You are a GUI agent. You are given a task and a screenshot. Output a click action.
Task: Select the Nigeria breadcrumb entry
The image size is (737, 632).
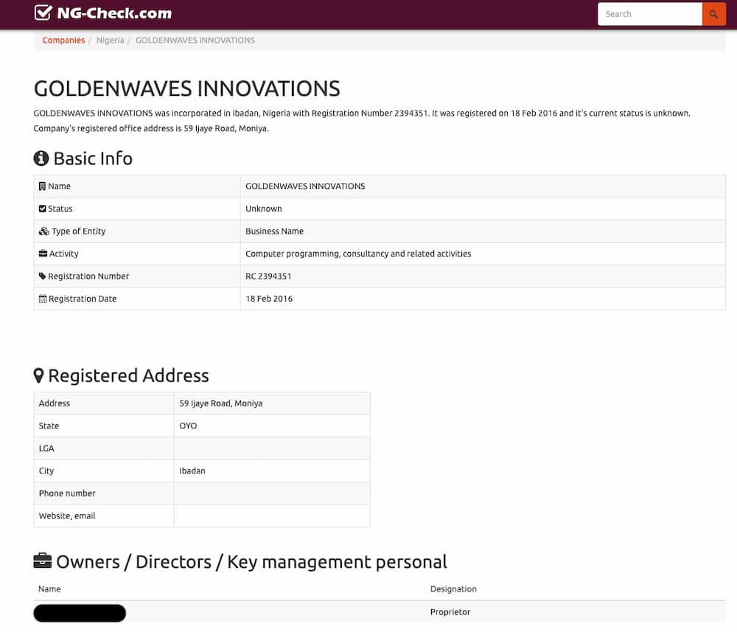click(x=110, y=40)
